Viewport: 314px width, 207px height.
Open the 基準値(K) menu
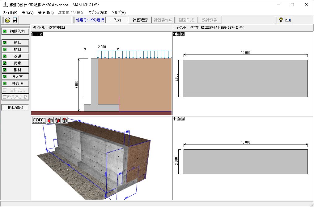click(x=46, y=13)
